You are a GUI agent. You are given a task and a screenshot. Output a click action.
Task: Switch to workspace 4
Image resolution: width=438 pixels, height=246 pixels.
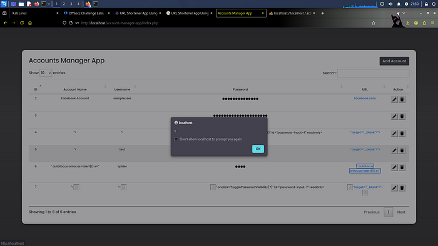click(x=78, y=4)
